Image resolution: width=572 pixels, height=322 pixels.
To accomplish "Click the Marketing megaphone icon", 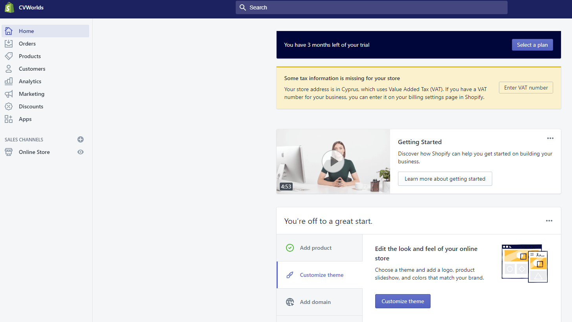I will (9, 94).
